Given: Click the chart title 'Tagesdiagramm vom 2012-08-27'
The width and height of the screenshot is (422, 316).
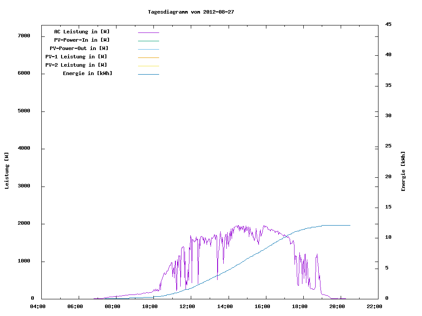Looking at the screenshot, I should 191,12.
